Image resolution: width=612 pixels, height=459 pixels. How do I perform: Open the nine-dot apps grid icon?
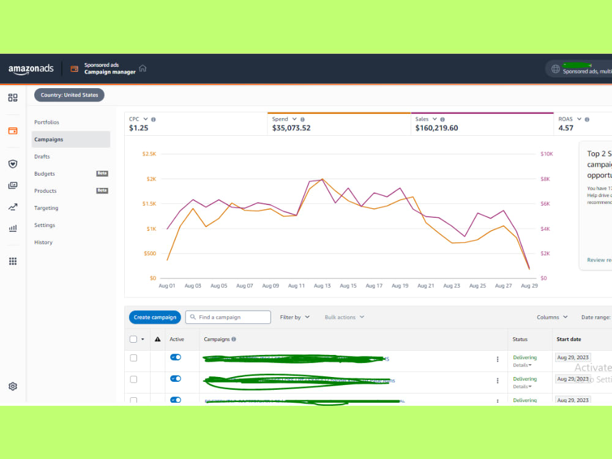[13, 261]
